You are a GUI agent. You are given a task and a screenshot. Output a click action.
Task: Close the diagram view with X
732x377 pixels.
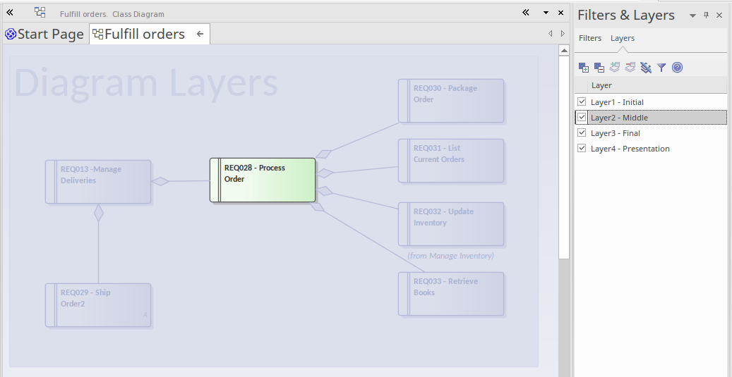560,13
